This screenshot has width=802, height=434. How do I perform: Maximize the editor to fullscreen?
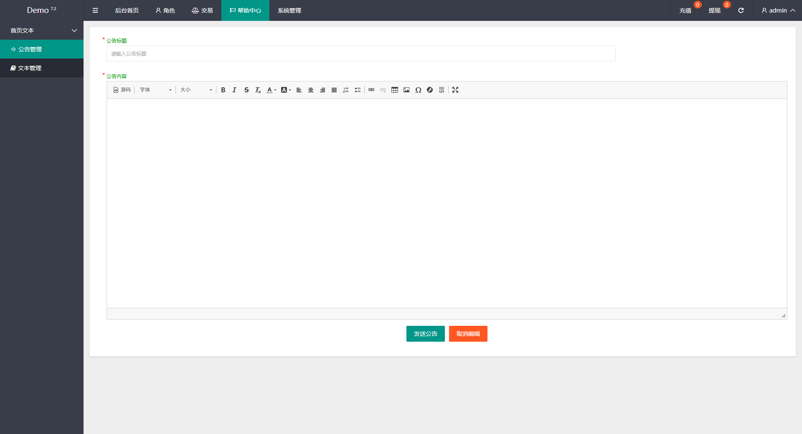click(x=455, y=90)
